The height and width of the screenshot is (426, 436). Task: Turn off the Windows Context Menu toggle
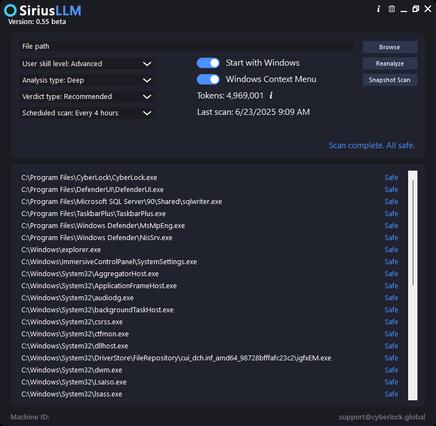pyautogui.click(x=208, y=79)
